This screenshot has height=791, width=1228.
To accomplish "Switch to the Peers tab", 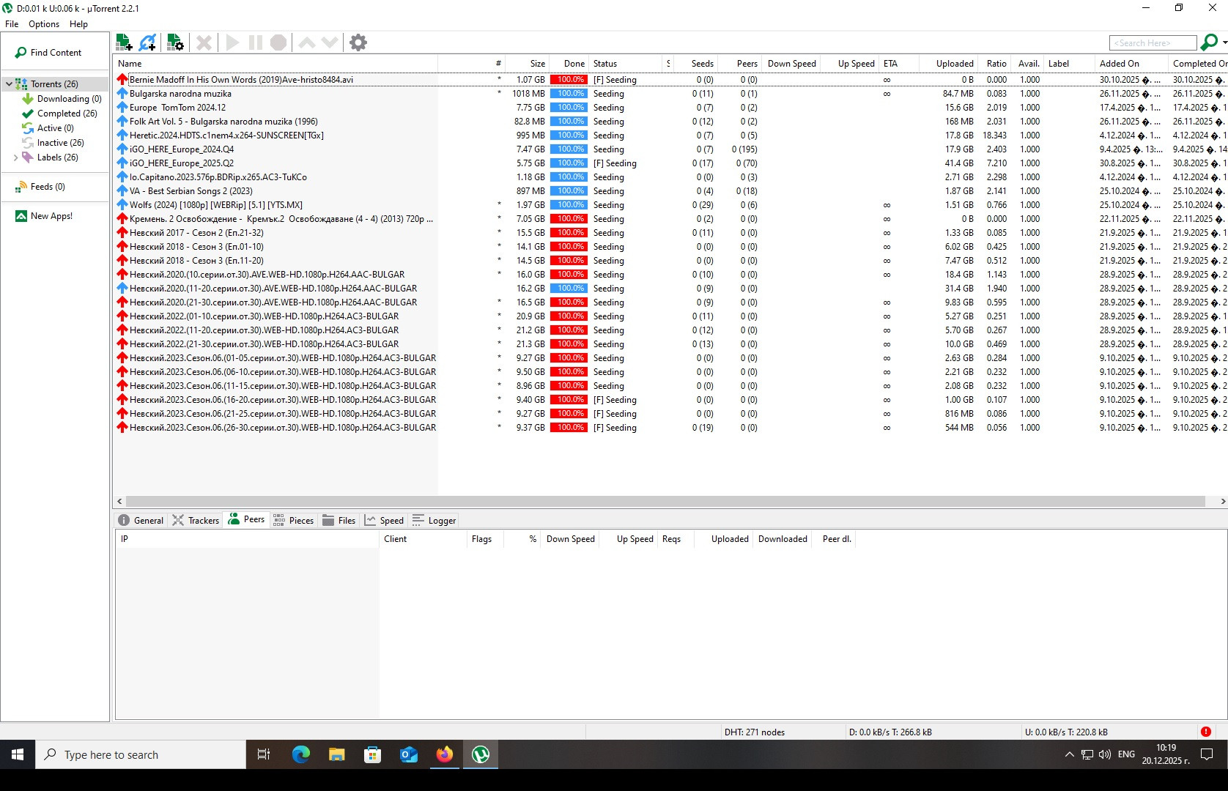I will coord(246,519).
